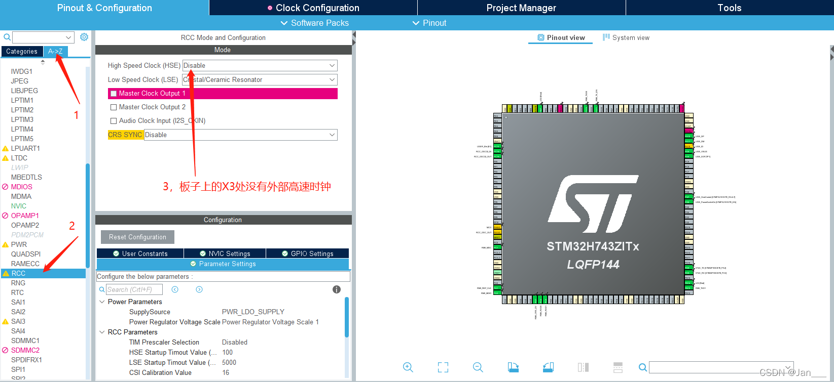
Task: Open Low Speed Clock LSE dropdown
Action: [x=260, y=79]
